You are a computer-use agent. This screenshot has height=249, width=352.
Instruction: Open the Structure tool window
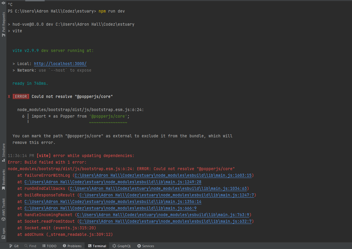[x=3, y=152]
